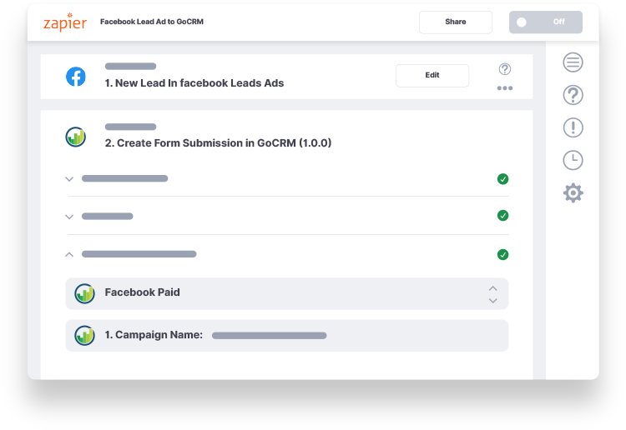Open the alert exclamation icon in sidebar
The image size is (626, 430).
coord(573,128)
